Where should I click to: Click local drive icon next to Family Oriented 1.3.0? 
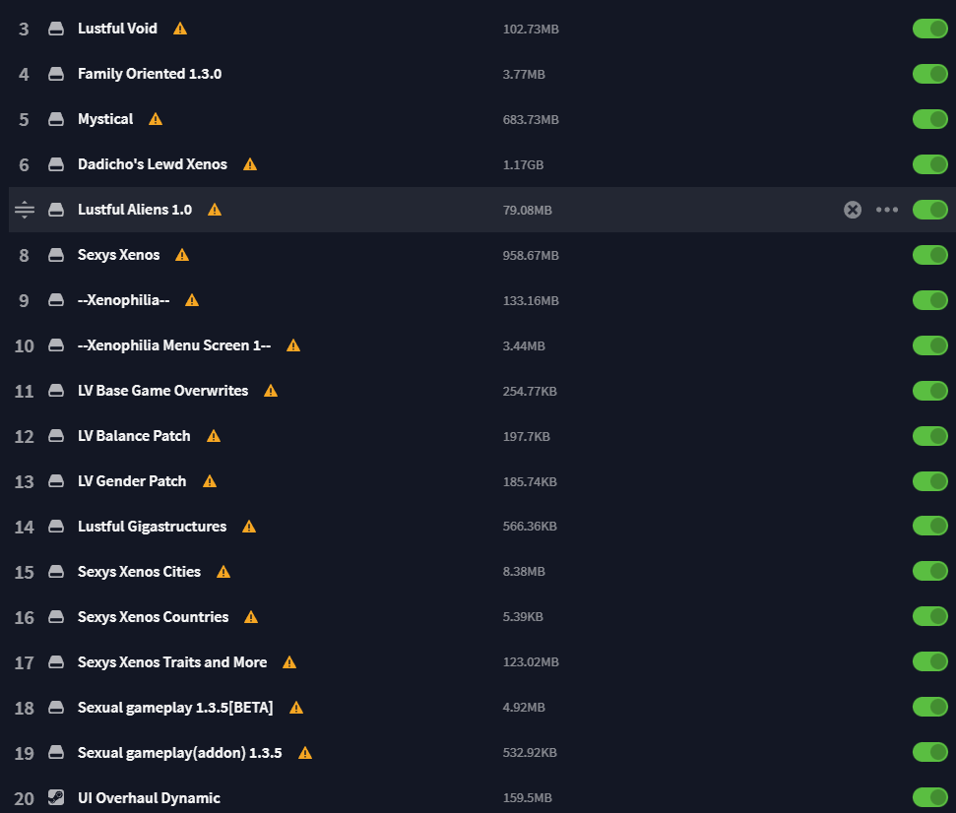pos(56,74)
